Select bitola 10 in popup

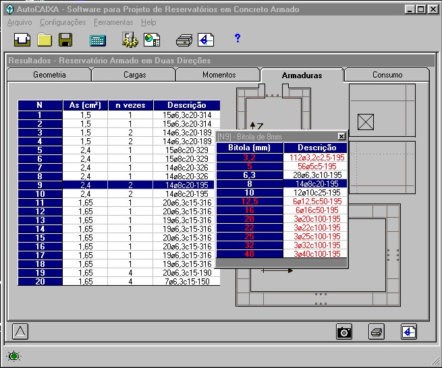[x=250, y=193]
